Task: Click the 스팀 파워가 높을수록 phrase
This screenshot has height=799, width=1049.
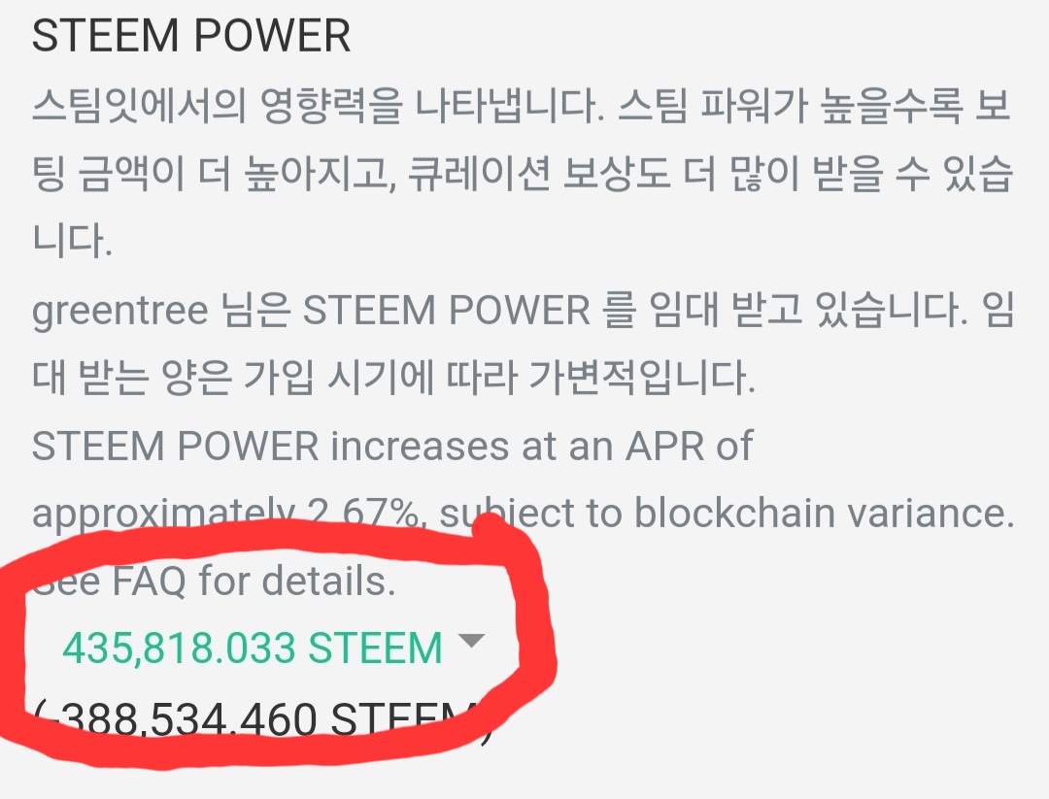Action: [790, 107]
